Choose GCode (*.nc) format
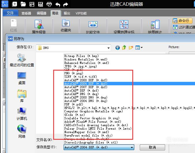 click(74, 115)
